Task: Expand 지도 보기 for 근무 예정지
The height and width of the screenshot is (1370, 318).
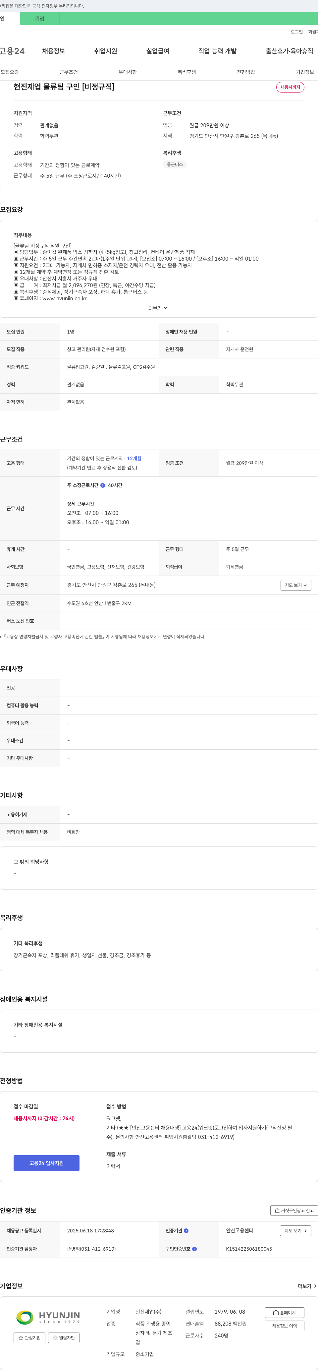Action: 296,585
